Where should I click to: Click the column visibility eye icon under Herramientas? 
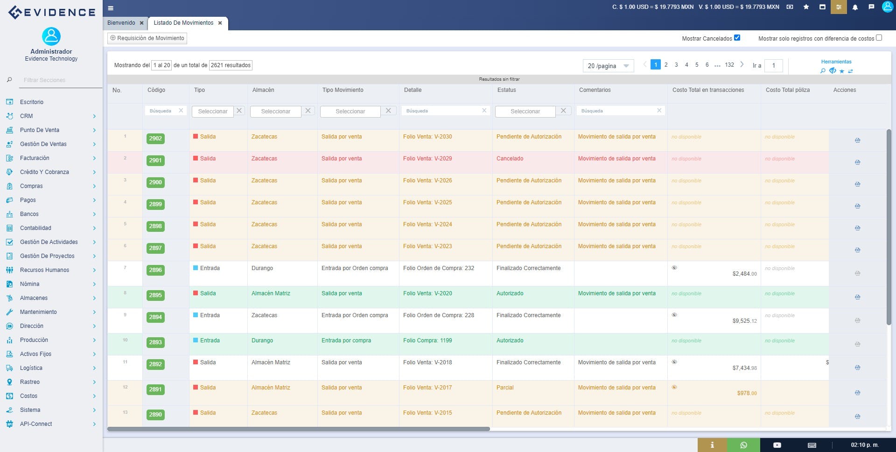click(x=833, y=70)
